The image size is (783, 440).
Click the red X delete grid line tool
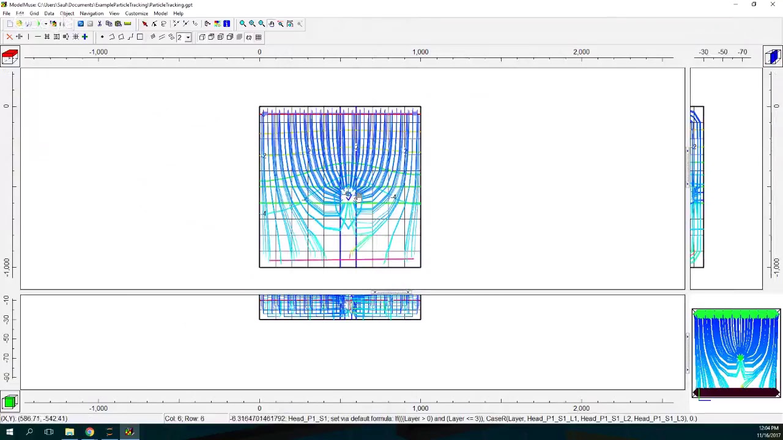point(9,37)
